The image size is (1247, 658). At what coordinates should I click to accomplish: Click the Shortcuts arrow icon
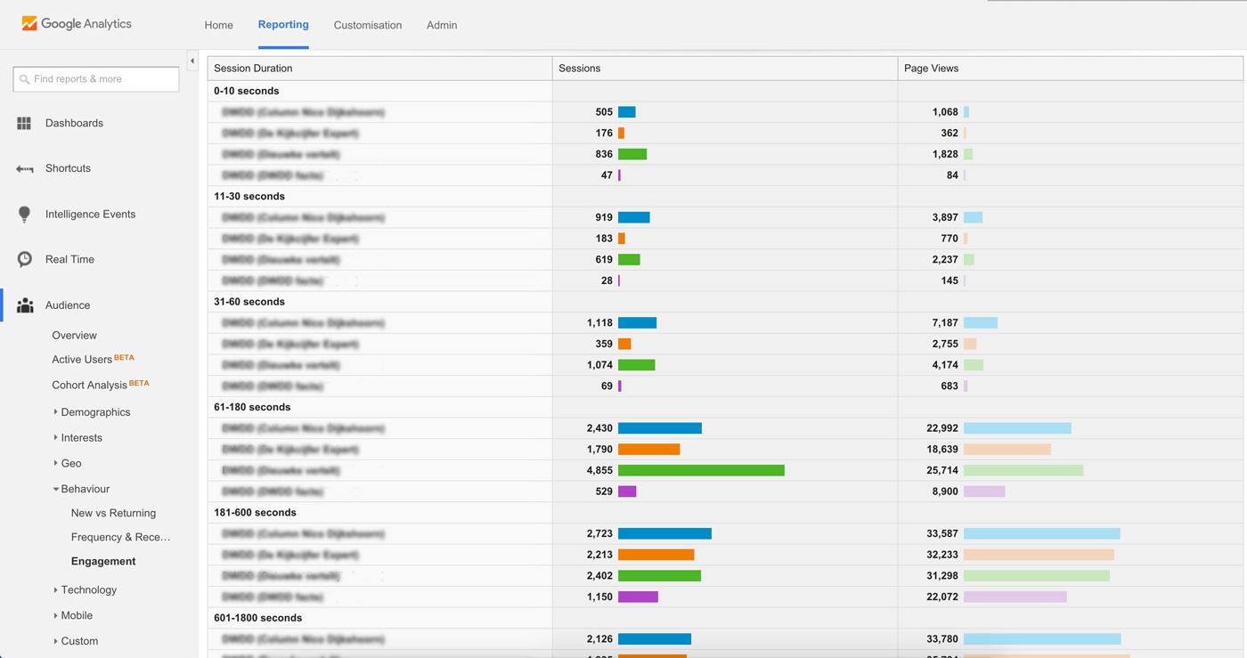pyautogui.click(x=24, y=168)
